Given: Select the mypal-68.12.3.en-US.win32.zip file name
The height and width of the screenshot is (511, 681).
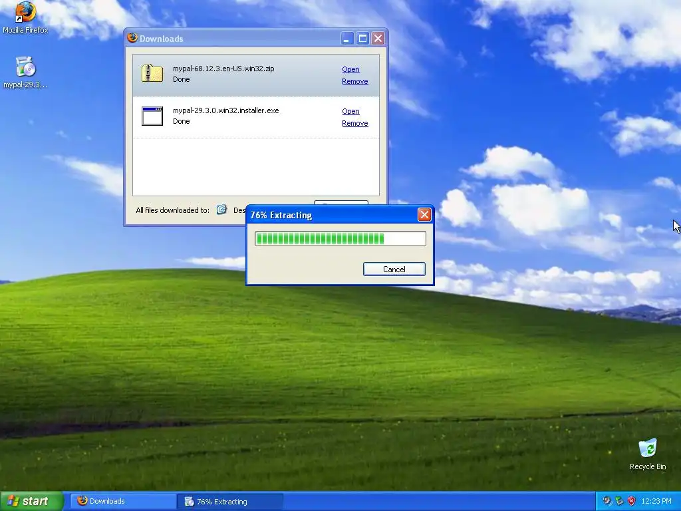Looking at the screenshot, I should tap(223, 69).
